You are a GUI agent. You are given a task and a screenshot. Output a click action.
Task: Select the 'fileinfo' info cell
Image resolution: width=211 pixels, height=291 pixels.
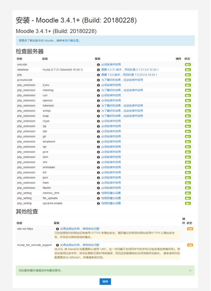coord(47,188)
